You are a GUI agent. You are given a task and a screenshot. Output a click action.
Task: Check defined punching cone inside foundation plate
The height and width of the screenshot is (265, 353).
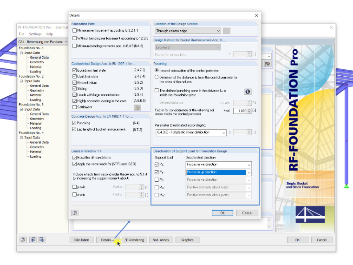[157, 90]
